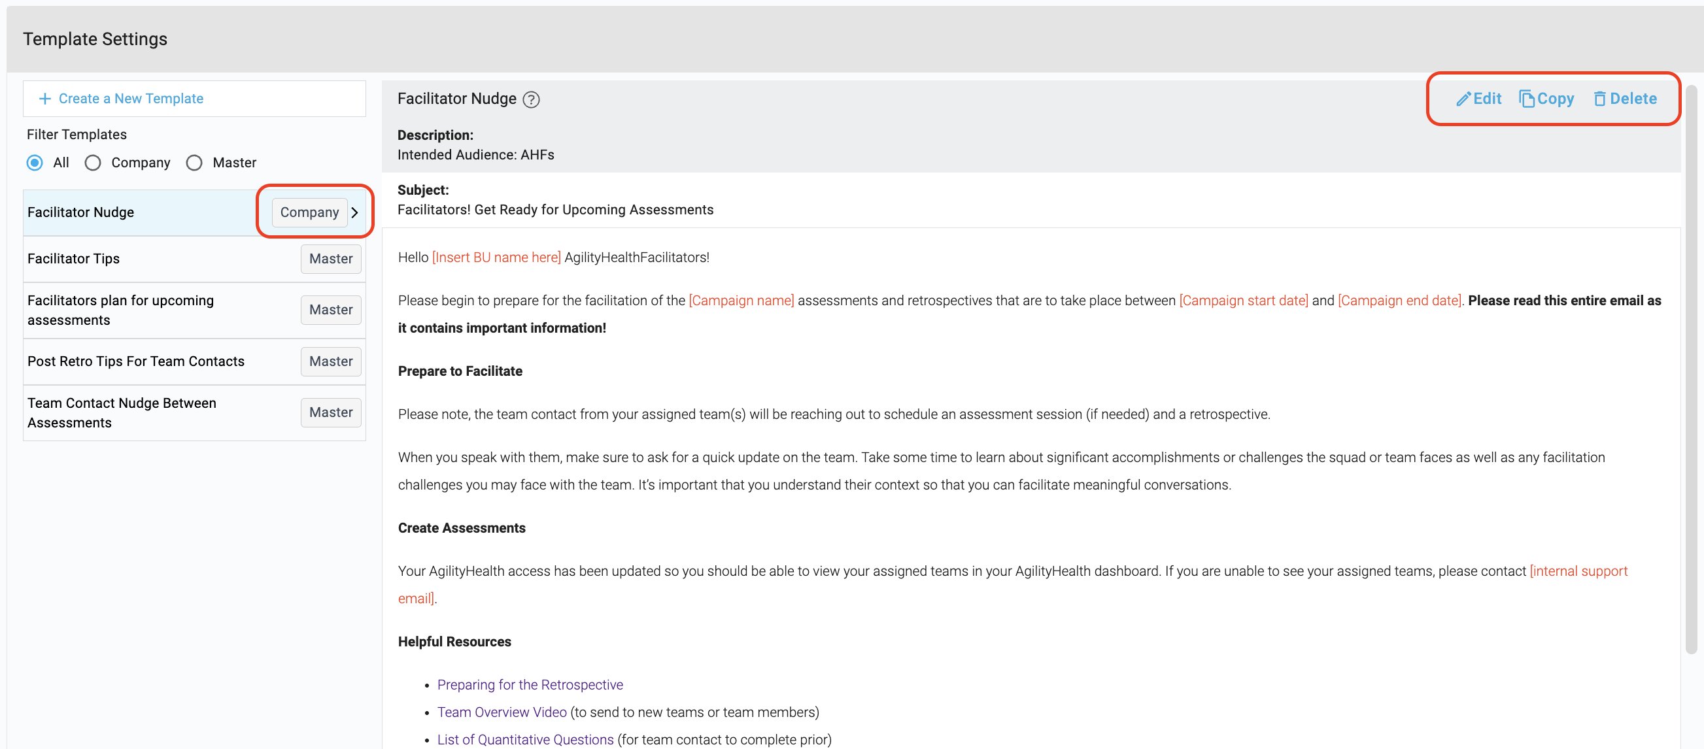Viewport: 1704px width, 749px height.
Task: Click Master badge on Facilitators plan row
Action: point(331,310)
